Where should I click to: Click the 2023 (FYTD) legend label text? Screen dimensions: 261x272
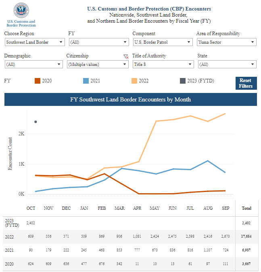pos(200,81)
